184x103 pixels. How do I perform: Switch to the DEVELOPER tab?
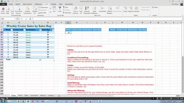click(69, 4)
